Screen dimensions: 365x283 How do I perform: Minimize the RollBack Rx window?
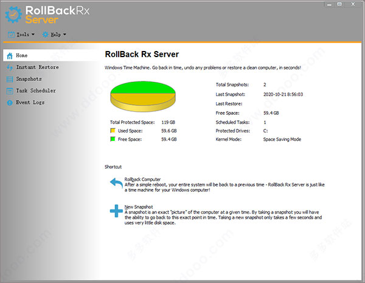tap(329, 4)
